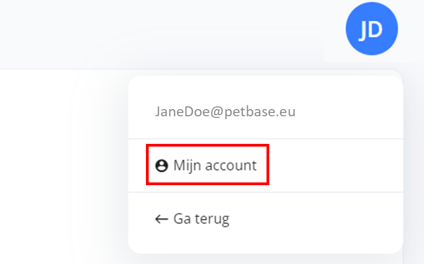This screenshot has height=264, width=424.
Task: Click the word account in Mijn account
Action: (x=231, y=165)
